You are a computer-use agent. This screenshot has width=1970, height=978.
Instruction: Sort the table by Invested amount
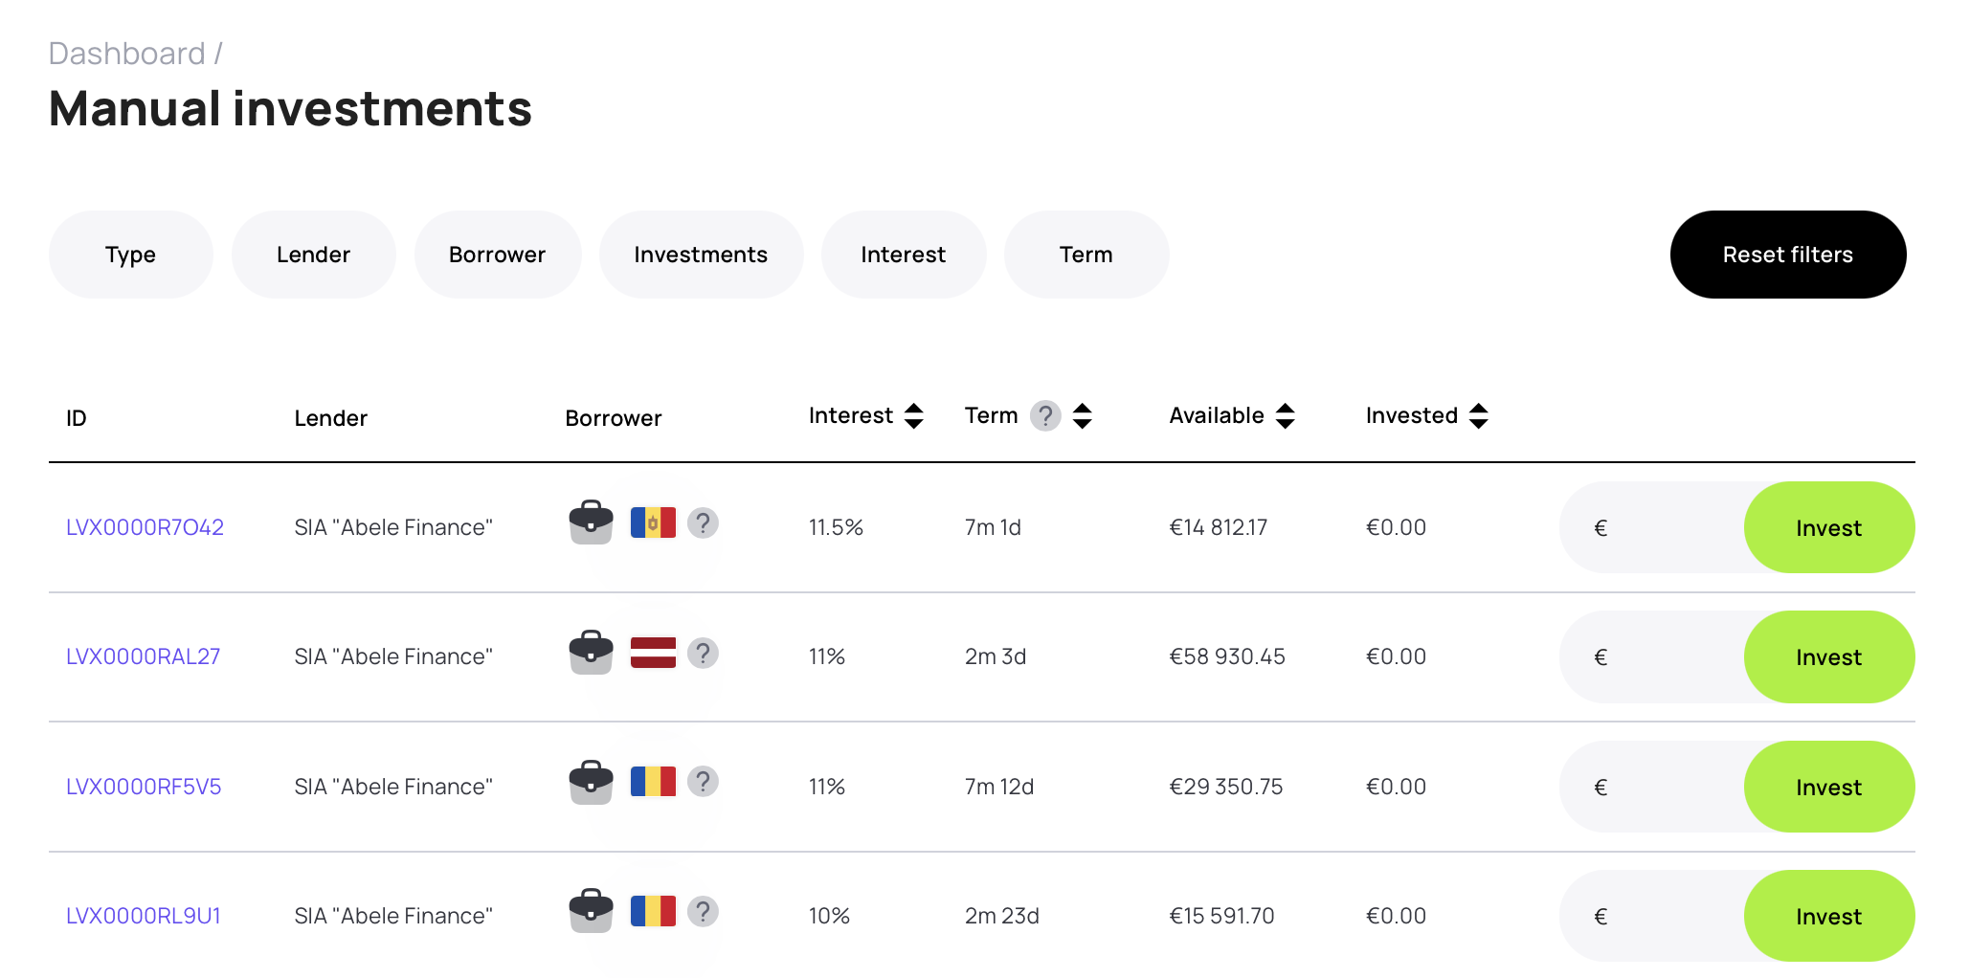(1479, 416)
